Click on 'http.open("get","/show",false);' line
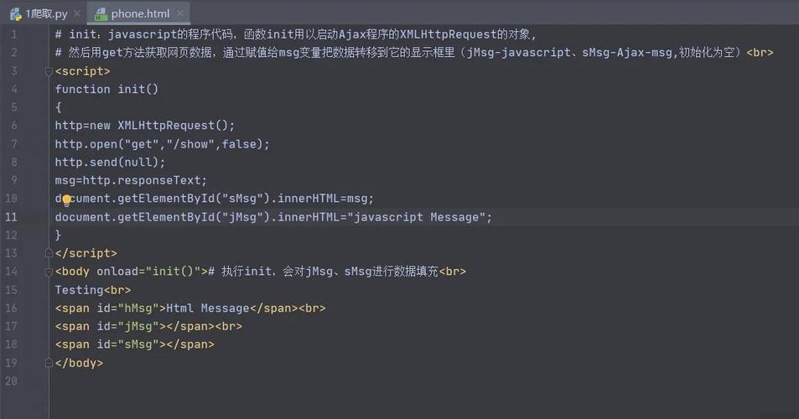Viewport: 799px width, 419px height. click(x=162, y=144)
